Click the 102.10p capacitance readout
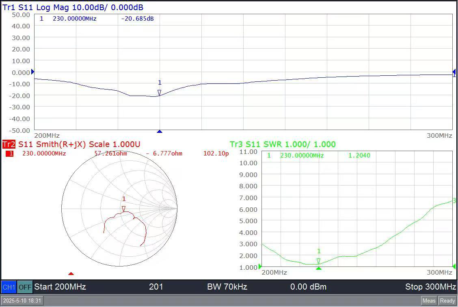The image size is (458, 307). pyautogui.click(x=216, y=153)
